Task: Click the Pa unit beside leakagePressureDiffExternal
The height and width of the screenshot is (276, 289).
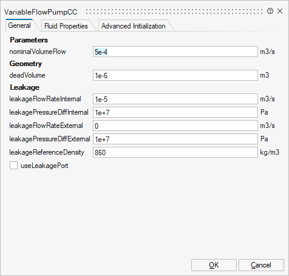Action: (x=264, y=139)
